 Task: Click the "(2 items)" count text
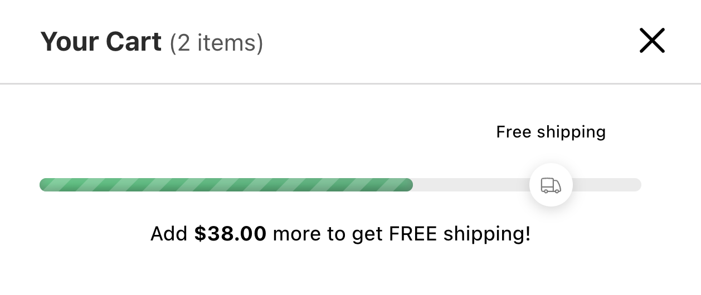pyautogui.click(x=216, y=43)
